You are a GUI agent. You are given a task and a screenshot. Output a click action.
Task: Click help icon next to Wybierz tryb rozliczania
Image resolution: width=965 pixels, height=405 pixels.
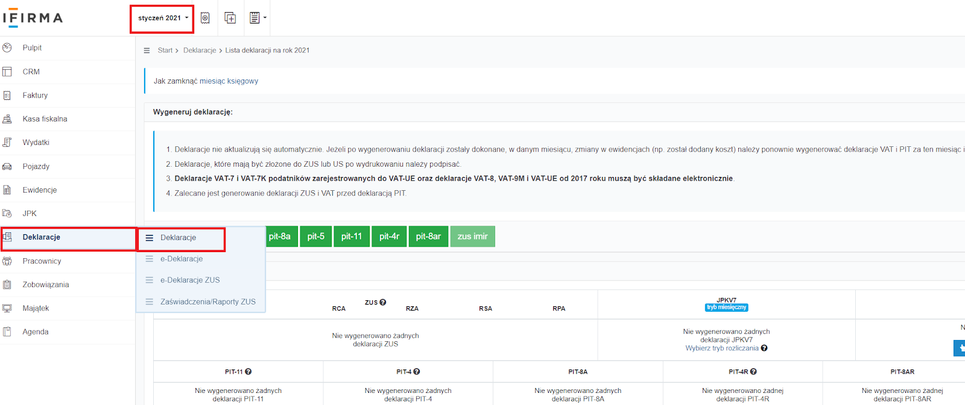[x=764, y=348]
